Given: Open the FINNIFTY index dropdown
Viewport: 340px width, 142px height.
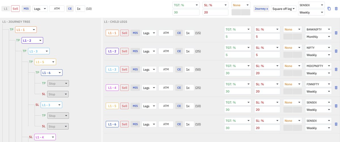Looking at the screenshot, I should (x=318, y=84).
